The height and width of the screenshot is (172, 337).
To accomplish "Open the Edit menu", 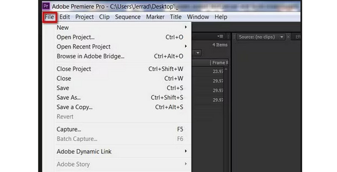I will [x=65, y=17].
